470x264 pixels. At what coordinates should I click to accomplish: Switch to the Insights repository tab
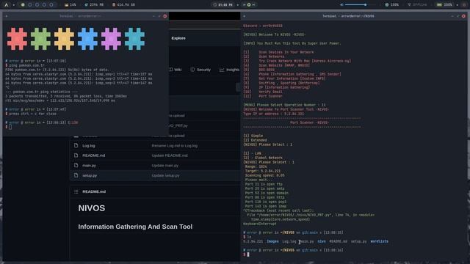coord(230,70)
